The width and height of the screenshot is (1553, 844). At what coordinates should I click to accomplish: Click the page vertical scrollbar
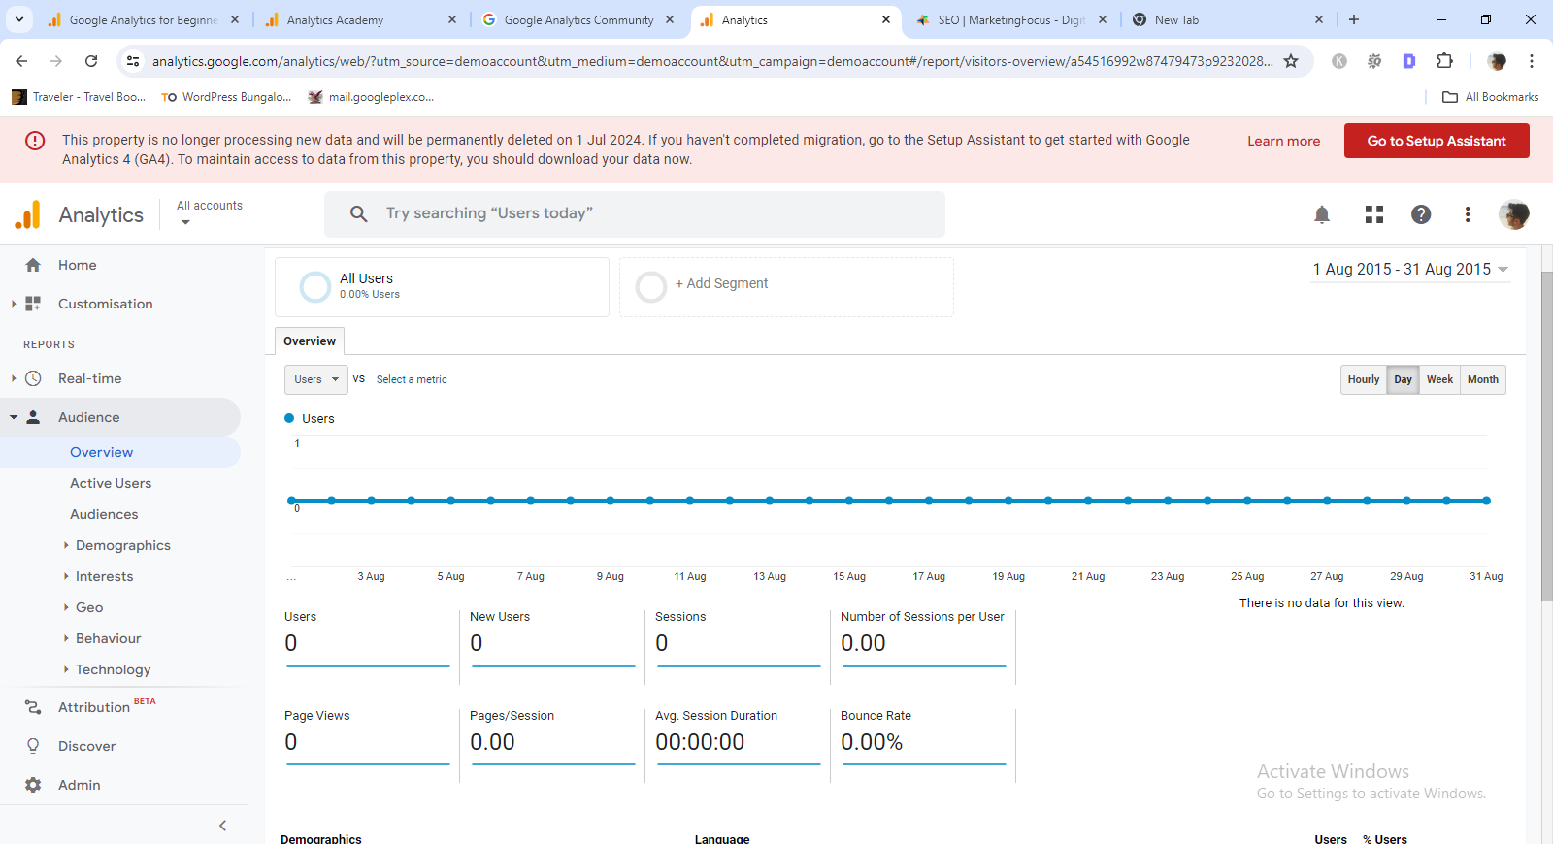coord(1546,437)
